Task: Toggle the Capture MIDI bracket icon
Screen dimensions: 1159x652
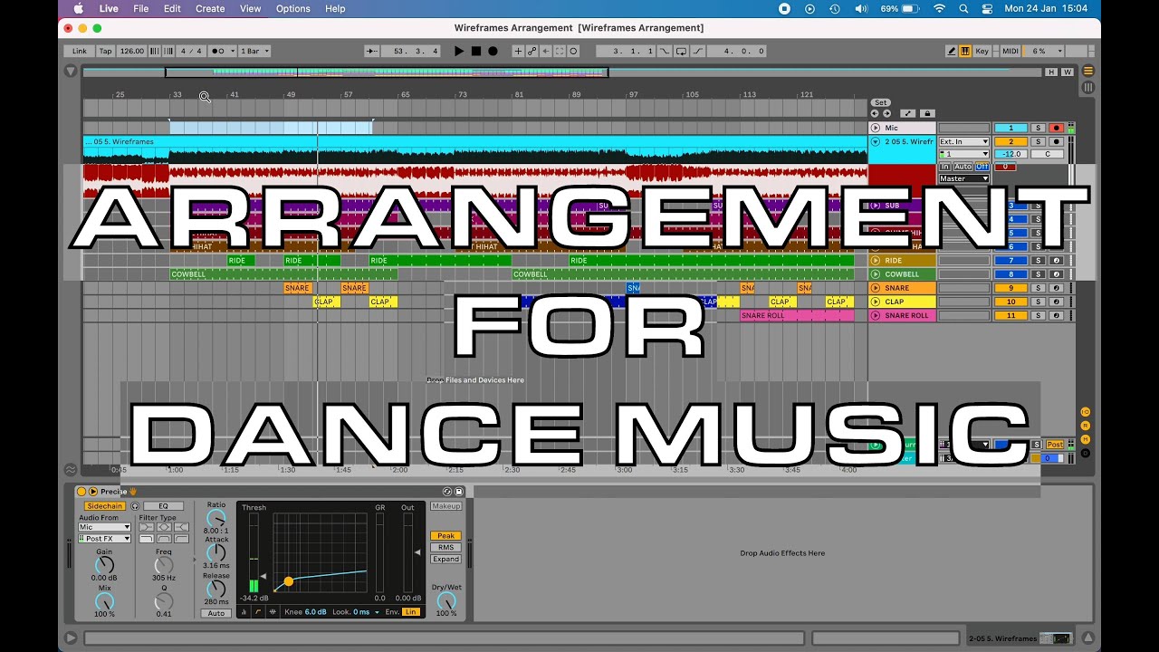Action: tap(560, 52)
